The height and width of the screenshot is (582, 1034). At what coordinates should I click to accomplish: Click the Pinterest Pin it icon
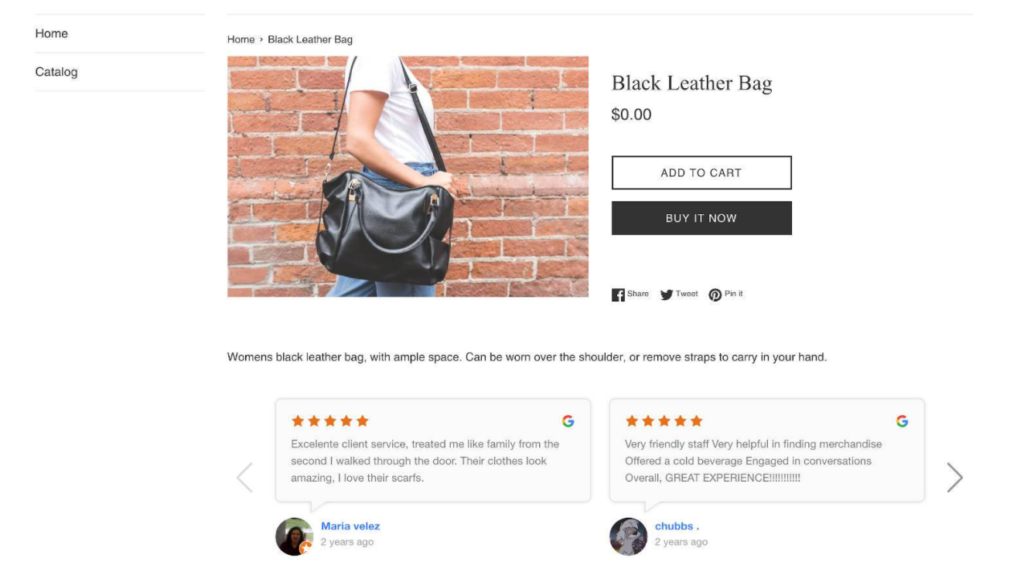[x=715, y=294]
